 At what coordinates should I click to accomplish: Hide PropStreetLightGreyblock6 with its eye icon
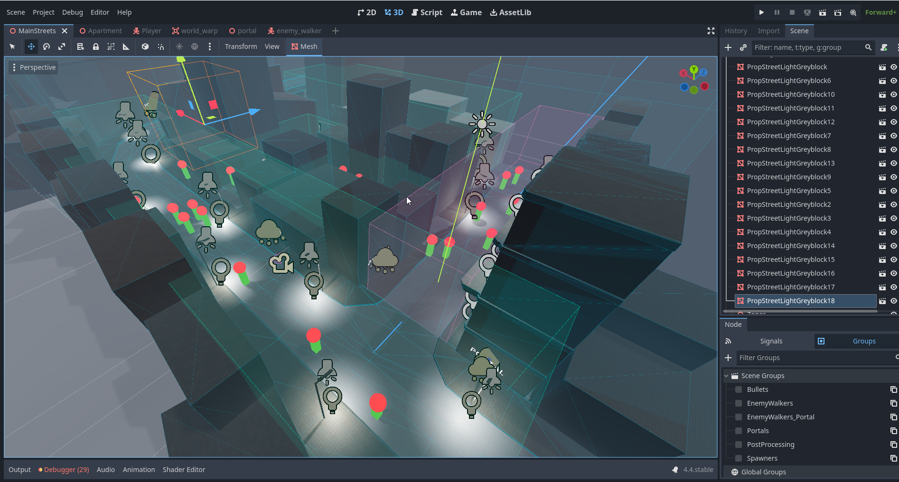893,81
